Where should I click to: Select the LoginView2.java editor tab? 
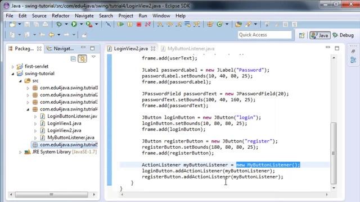(131, 49)
